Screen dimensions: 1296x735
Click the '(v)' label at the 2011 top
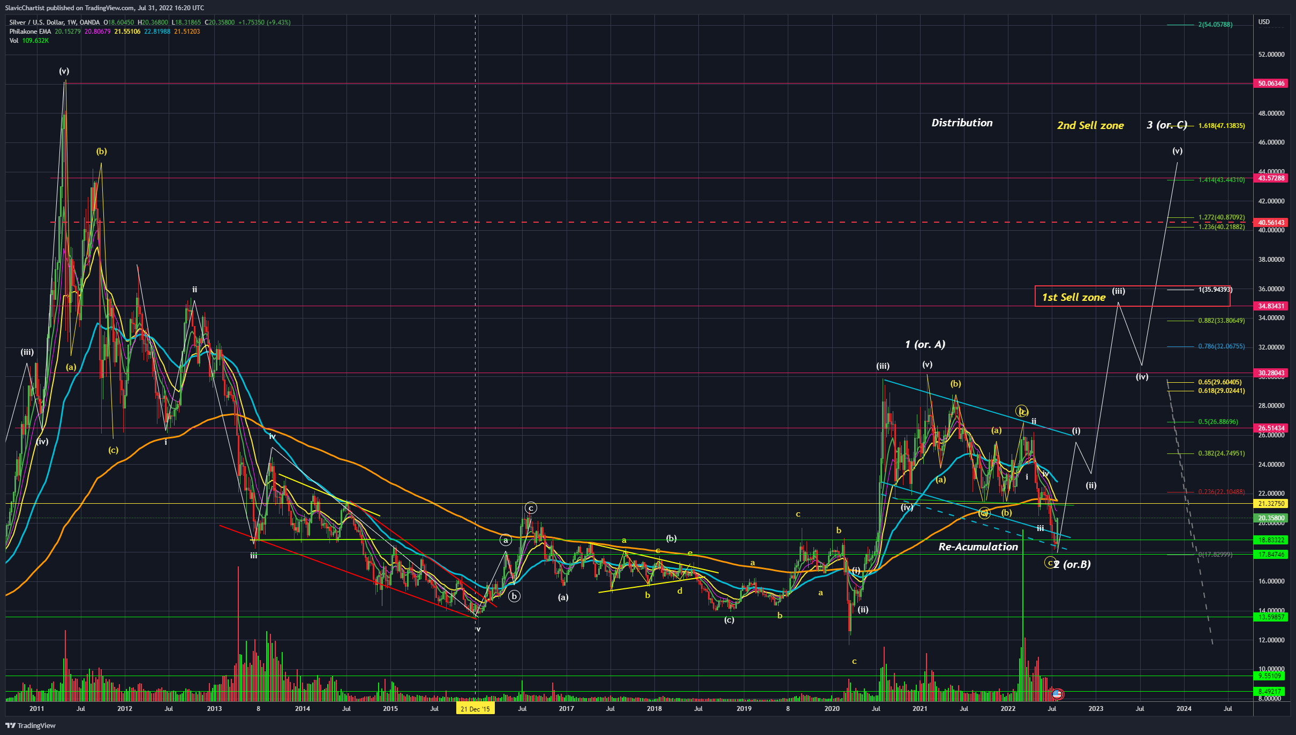pos(64,71)
